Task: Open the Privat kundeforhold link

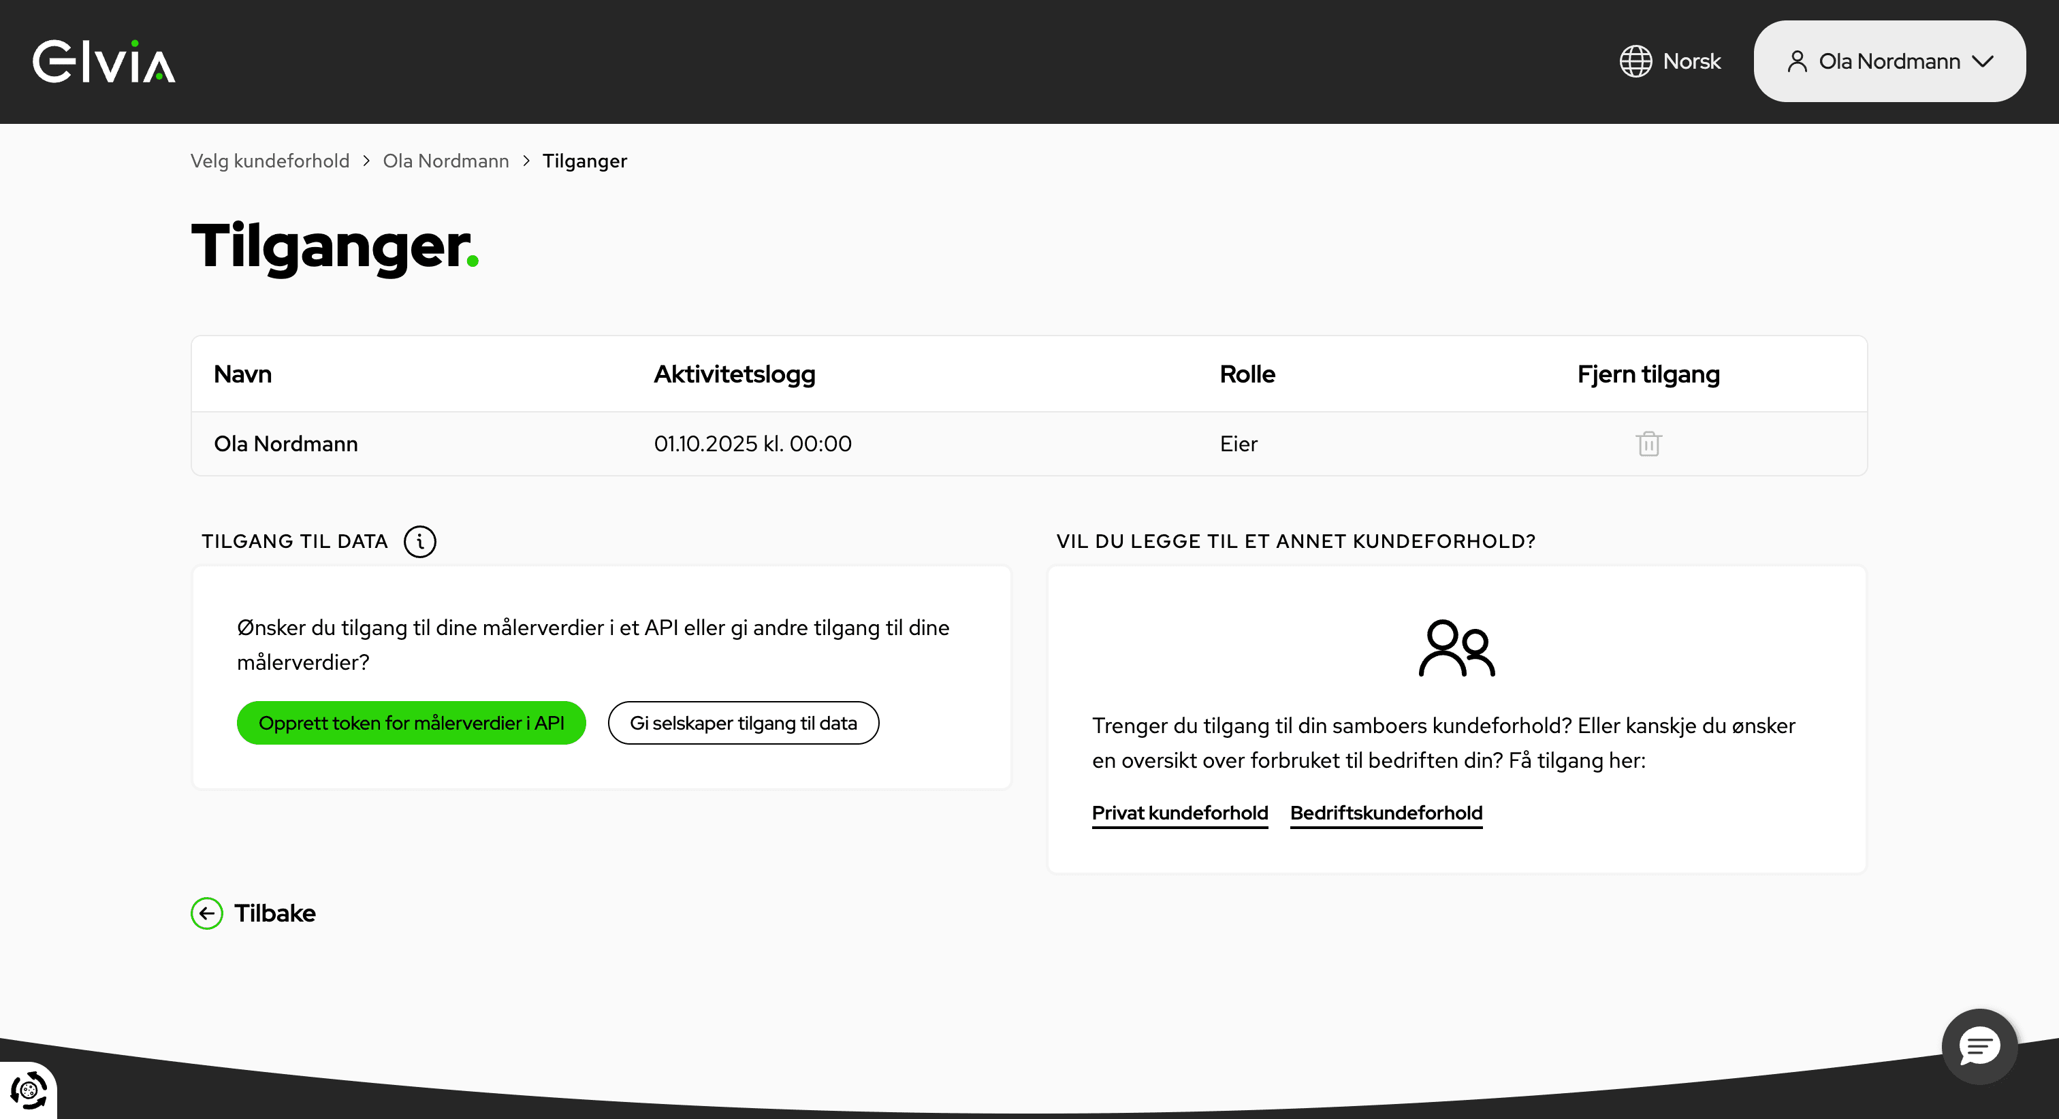Action: [x=1180, y=813]
